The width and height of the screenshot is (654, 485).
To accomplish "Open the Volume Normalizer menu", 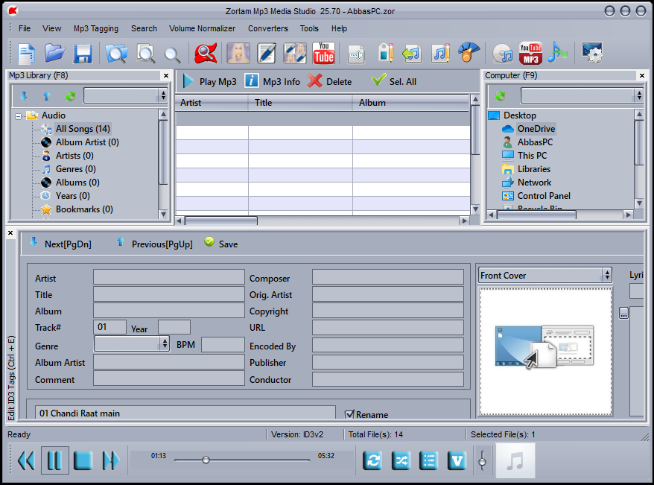I will tap(203, 28).
